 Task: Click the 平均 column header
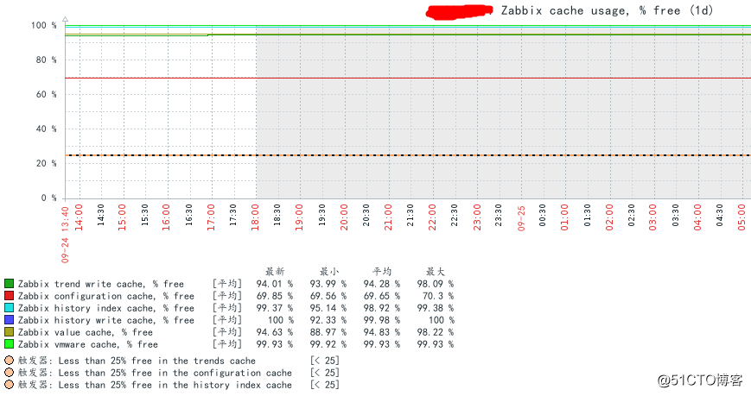[382, 272]
